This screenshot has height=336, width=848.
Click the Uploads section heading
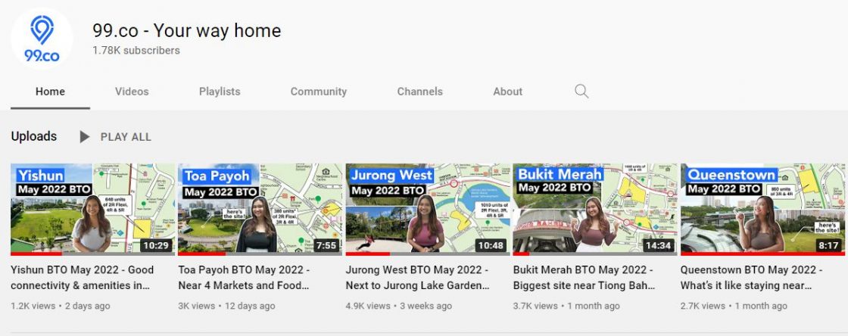click(33, 137)
